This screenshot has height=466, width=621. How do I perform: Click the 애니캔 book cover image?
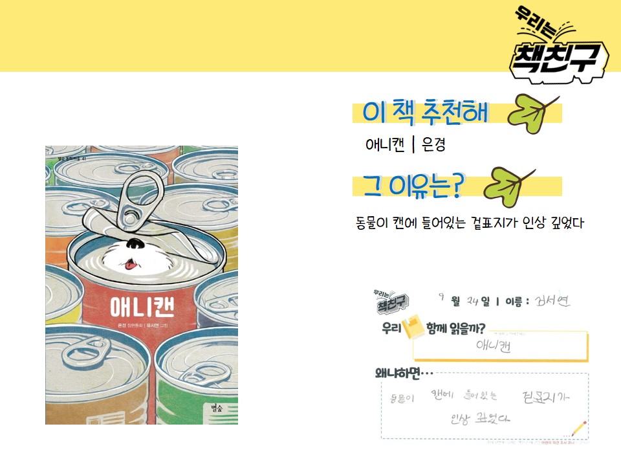[142, 285]
